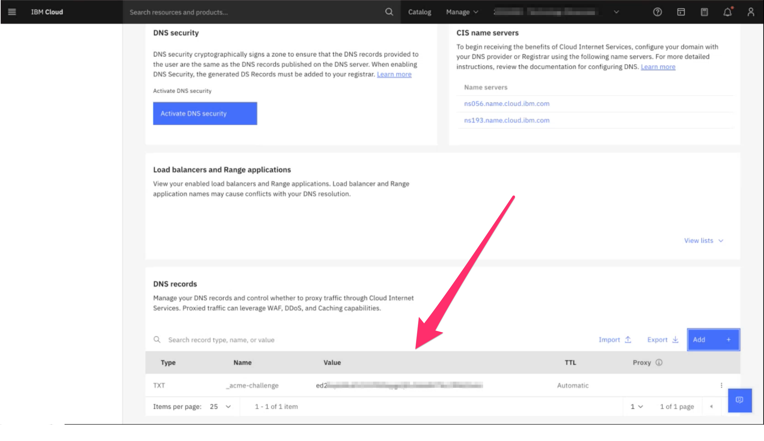Image resolution: width=764 pixels, height=441 pixels.
Task: Open the help question mark icon
Action: (657, 12)
